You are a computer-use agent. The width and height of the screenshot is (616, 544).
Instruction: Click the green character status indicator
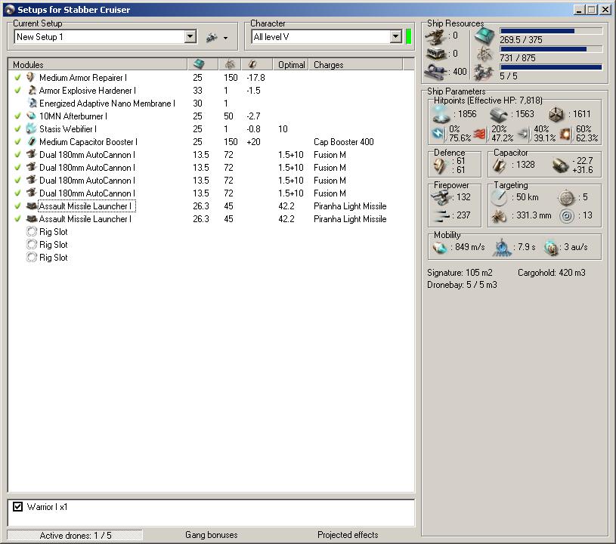tap(409, 37)
